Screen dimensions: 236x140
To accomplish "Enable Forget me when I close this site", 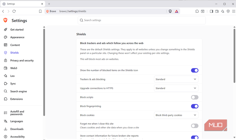I will (x=195, y=126).
